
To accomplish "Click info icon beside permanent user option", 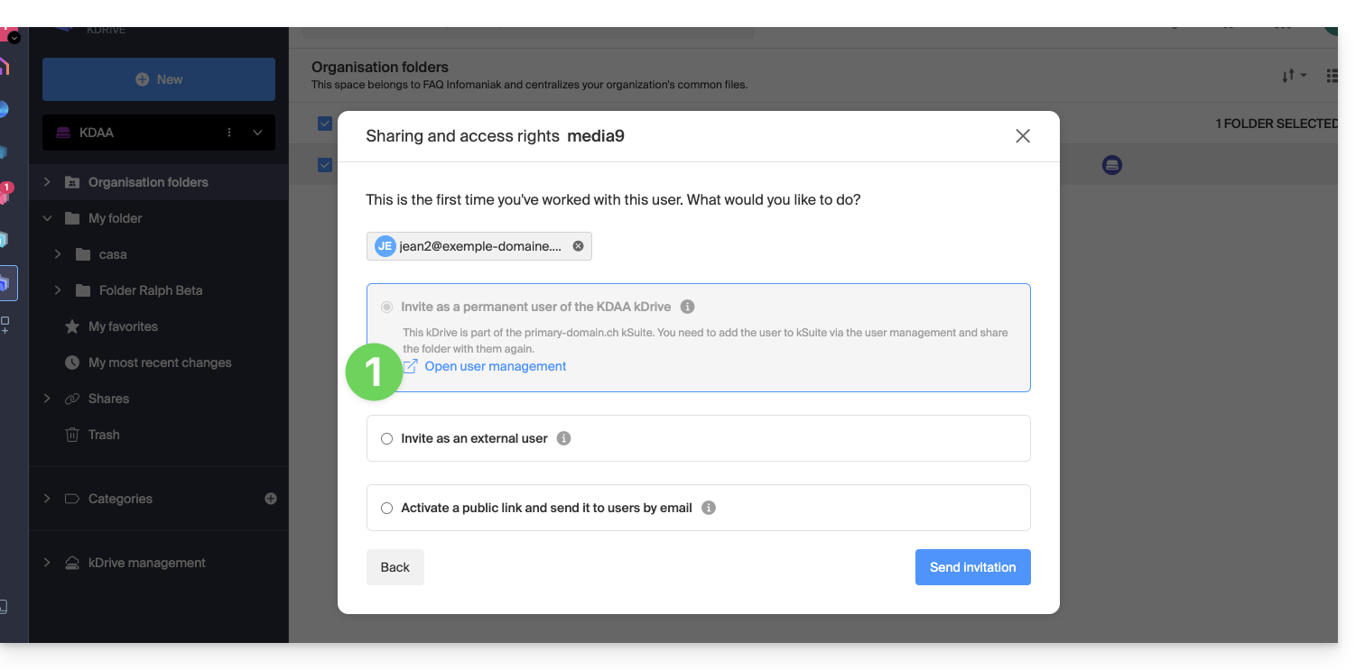I will (x=687, y=307).
